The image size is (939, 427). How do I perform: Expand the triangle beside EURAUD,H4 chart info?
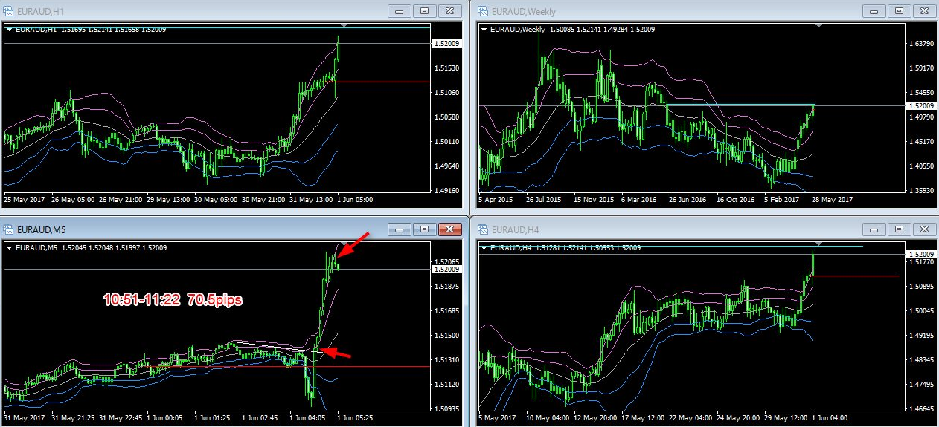point(484,247)
